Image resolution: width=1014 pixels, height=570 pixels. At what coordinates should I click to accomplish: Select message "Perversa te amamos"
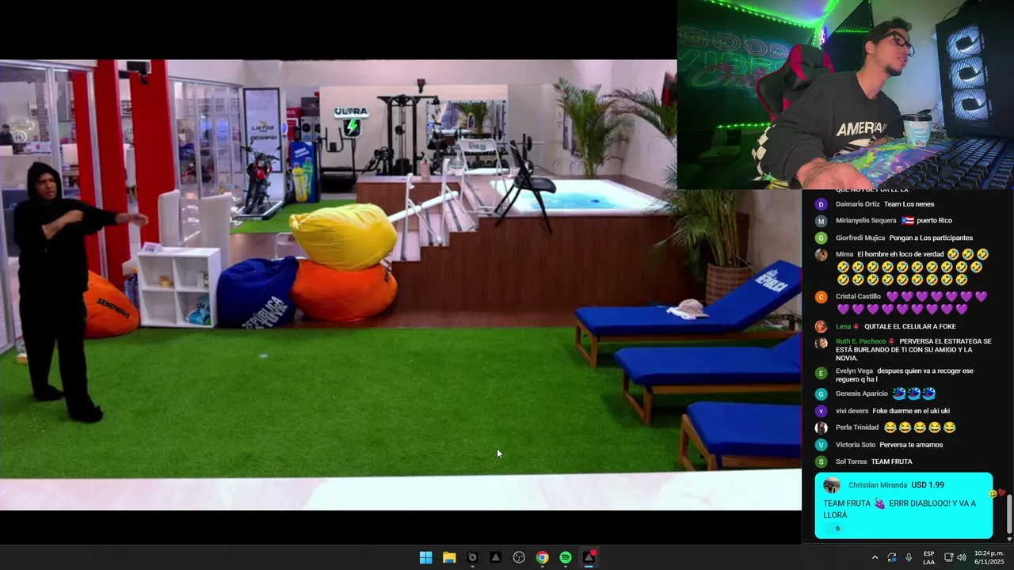[x=911, y=445]
